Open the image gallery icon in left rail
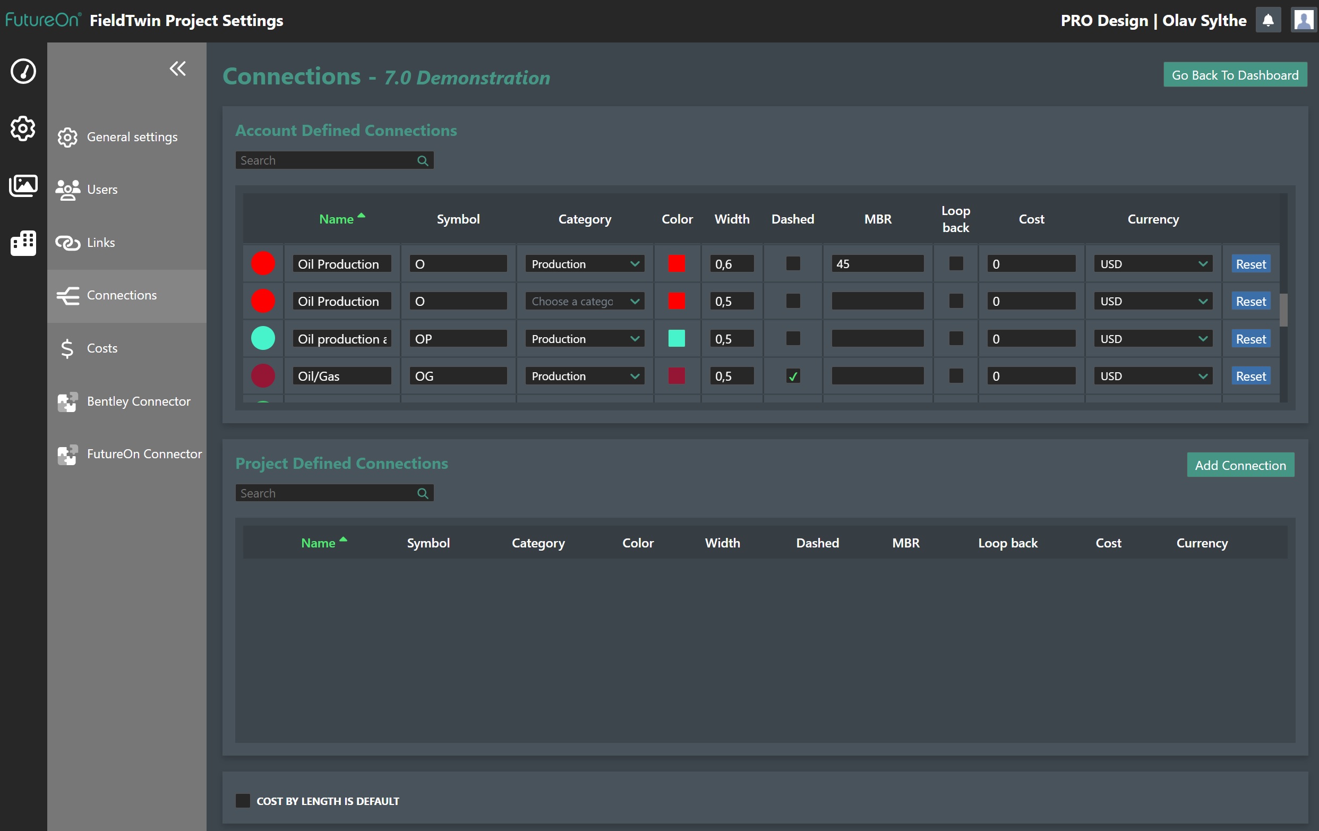The image size is (1319, 831). pos(23,186)
